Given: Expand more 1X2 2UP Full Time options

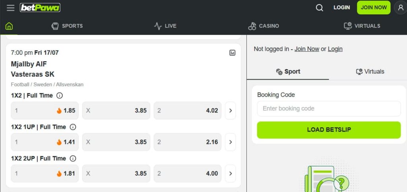Looking at the screenshot, I should (x=231, y=174).
